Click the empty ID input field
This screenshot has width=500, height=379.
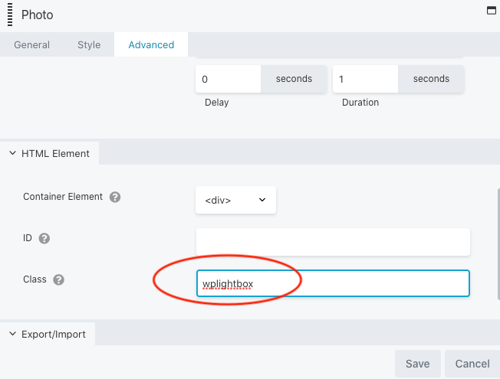332,242
